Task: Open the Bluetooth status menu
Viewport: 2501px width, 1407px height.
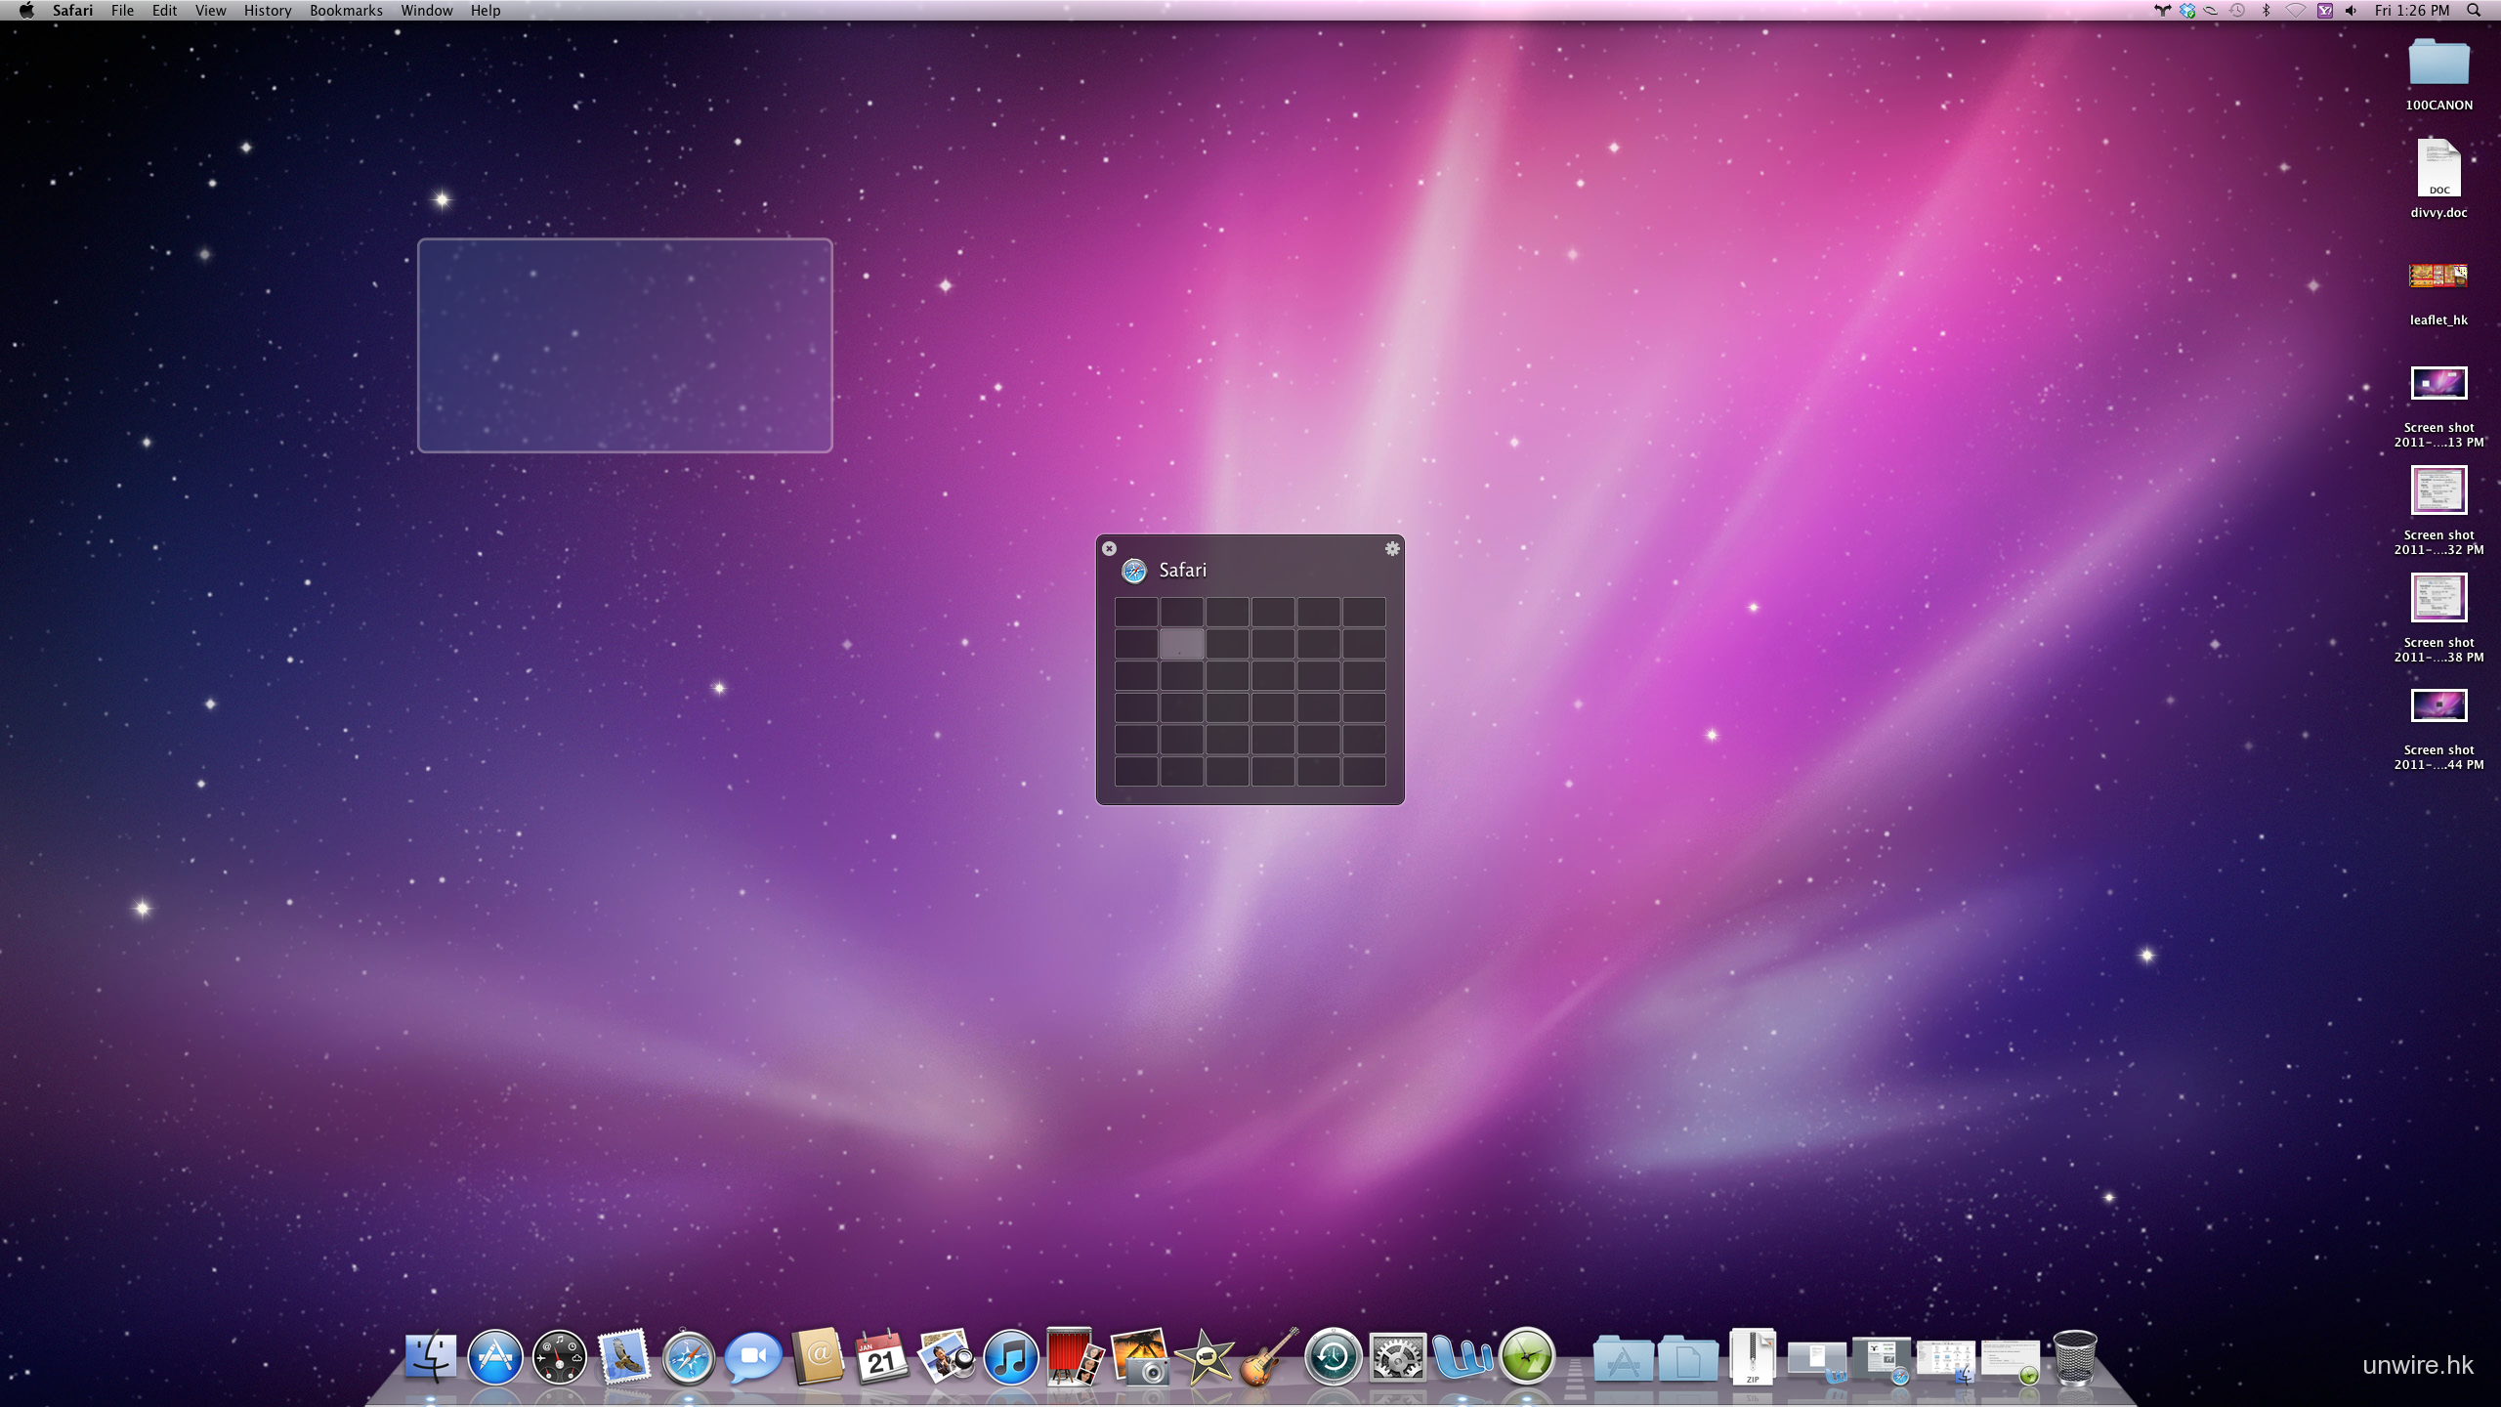Action: [2266, 11]
